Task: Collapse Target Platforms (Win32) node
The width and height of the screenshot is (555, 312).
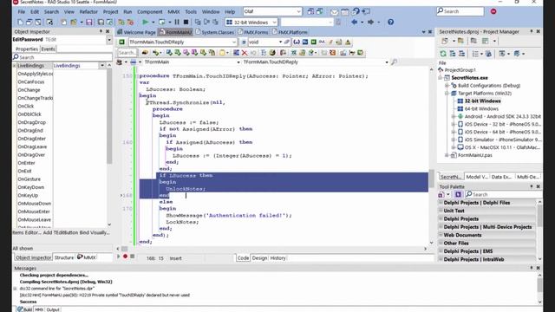Action: click(x=447, y=94)
